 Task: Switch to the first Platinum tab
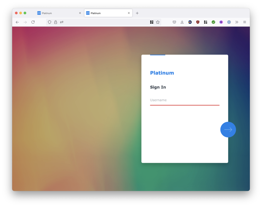pos(59,13)
